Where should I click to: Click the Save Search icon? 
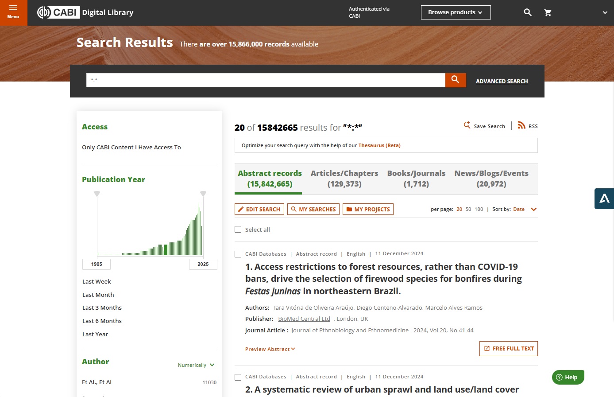[467, 125]
